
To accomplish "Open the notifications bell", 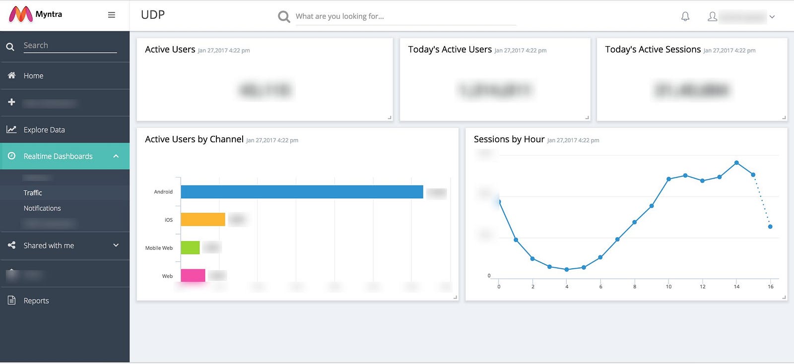I will pos(685,16).
